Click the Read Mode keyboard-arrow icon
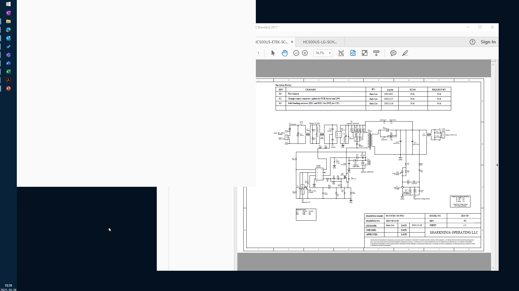 click(376, 53)
